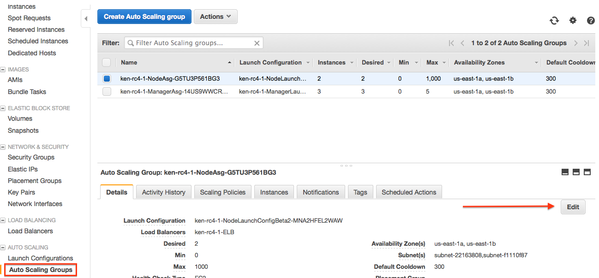Click the Edit button
The image size is (599, 278).
pyautogui.click(x=573, y=207)
